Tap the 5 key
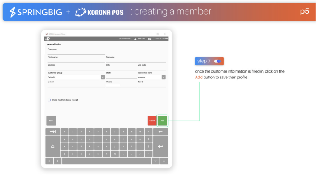 click(x=98, y=131)
